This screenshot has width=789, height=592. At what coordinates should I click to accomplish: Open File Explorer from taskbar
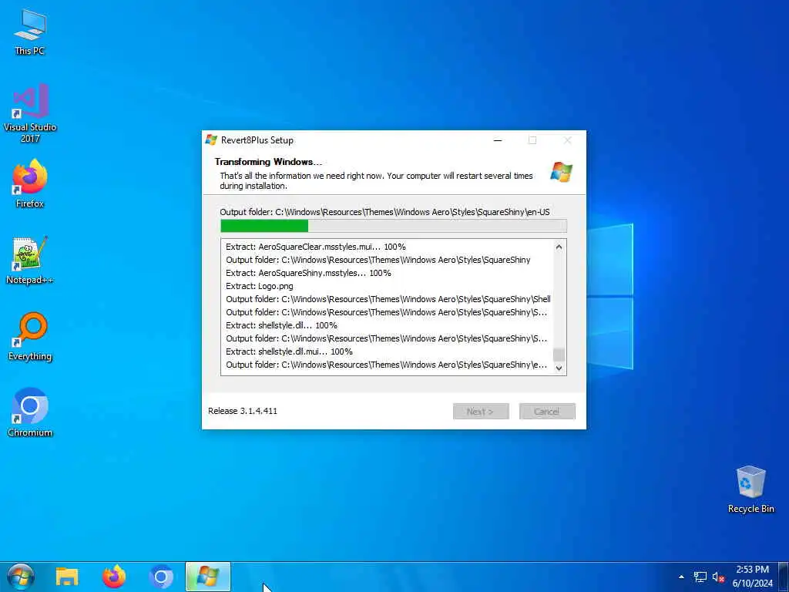coord(67,577)
